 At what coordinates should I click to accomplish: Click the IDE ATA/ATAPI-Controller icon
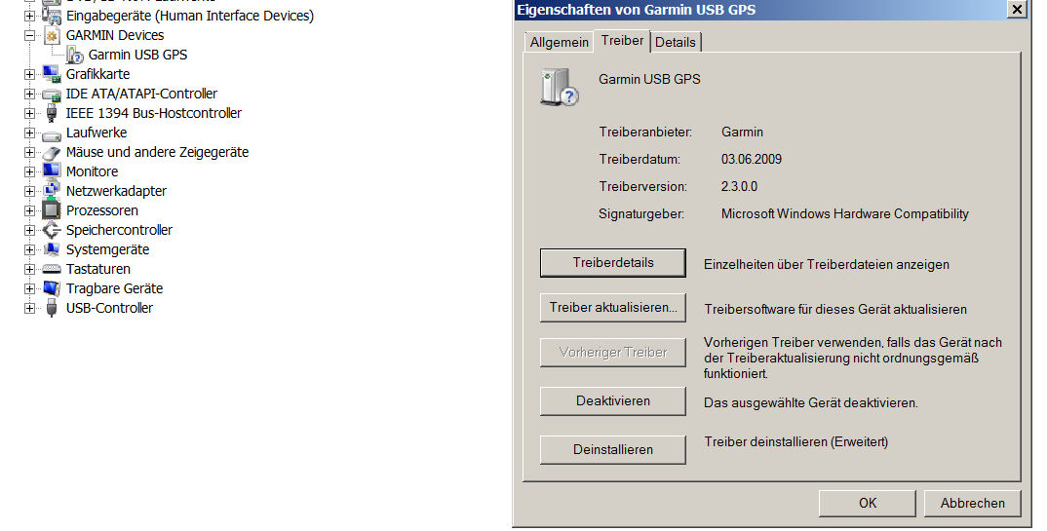[52, 95]
